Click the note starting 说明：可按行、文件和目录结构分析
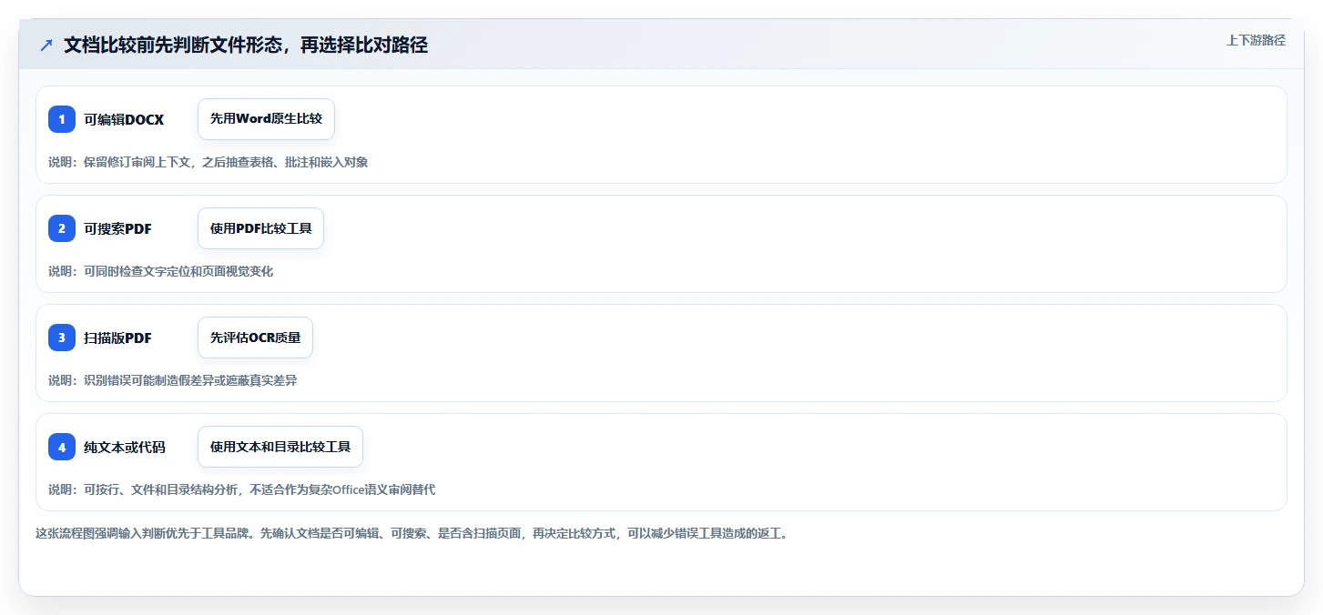 (x=241, y=489)
